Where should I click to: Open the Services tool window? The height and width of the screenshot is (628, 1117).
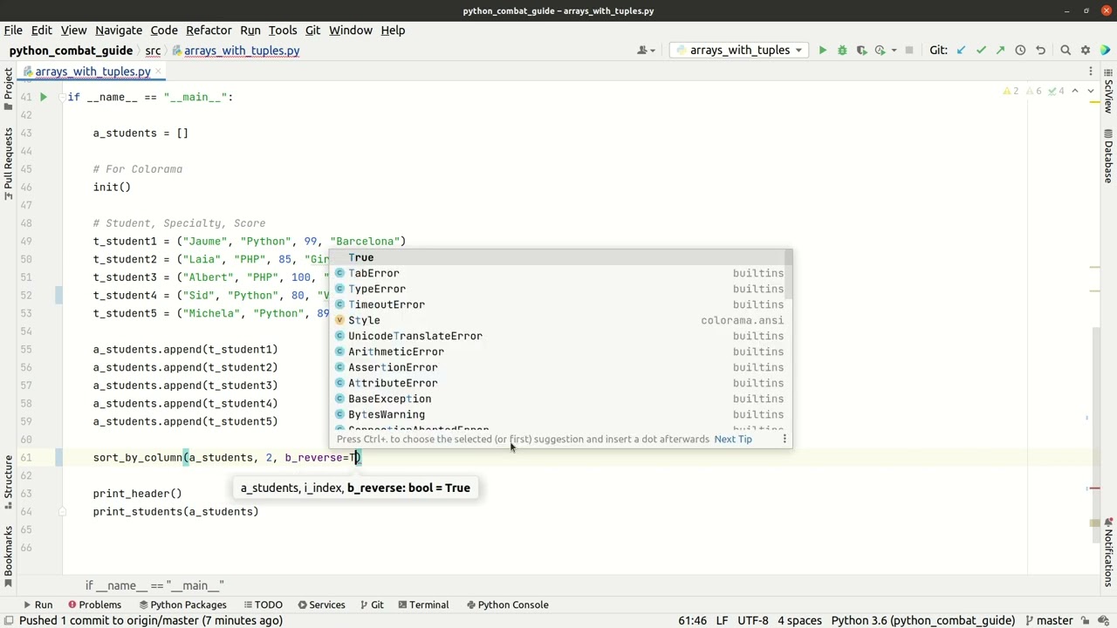[x=321, y=604]
